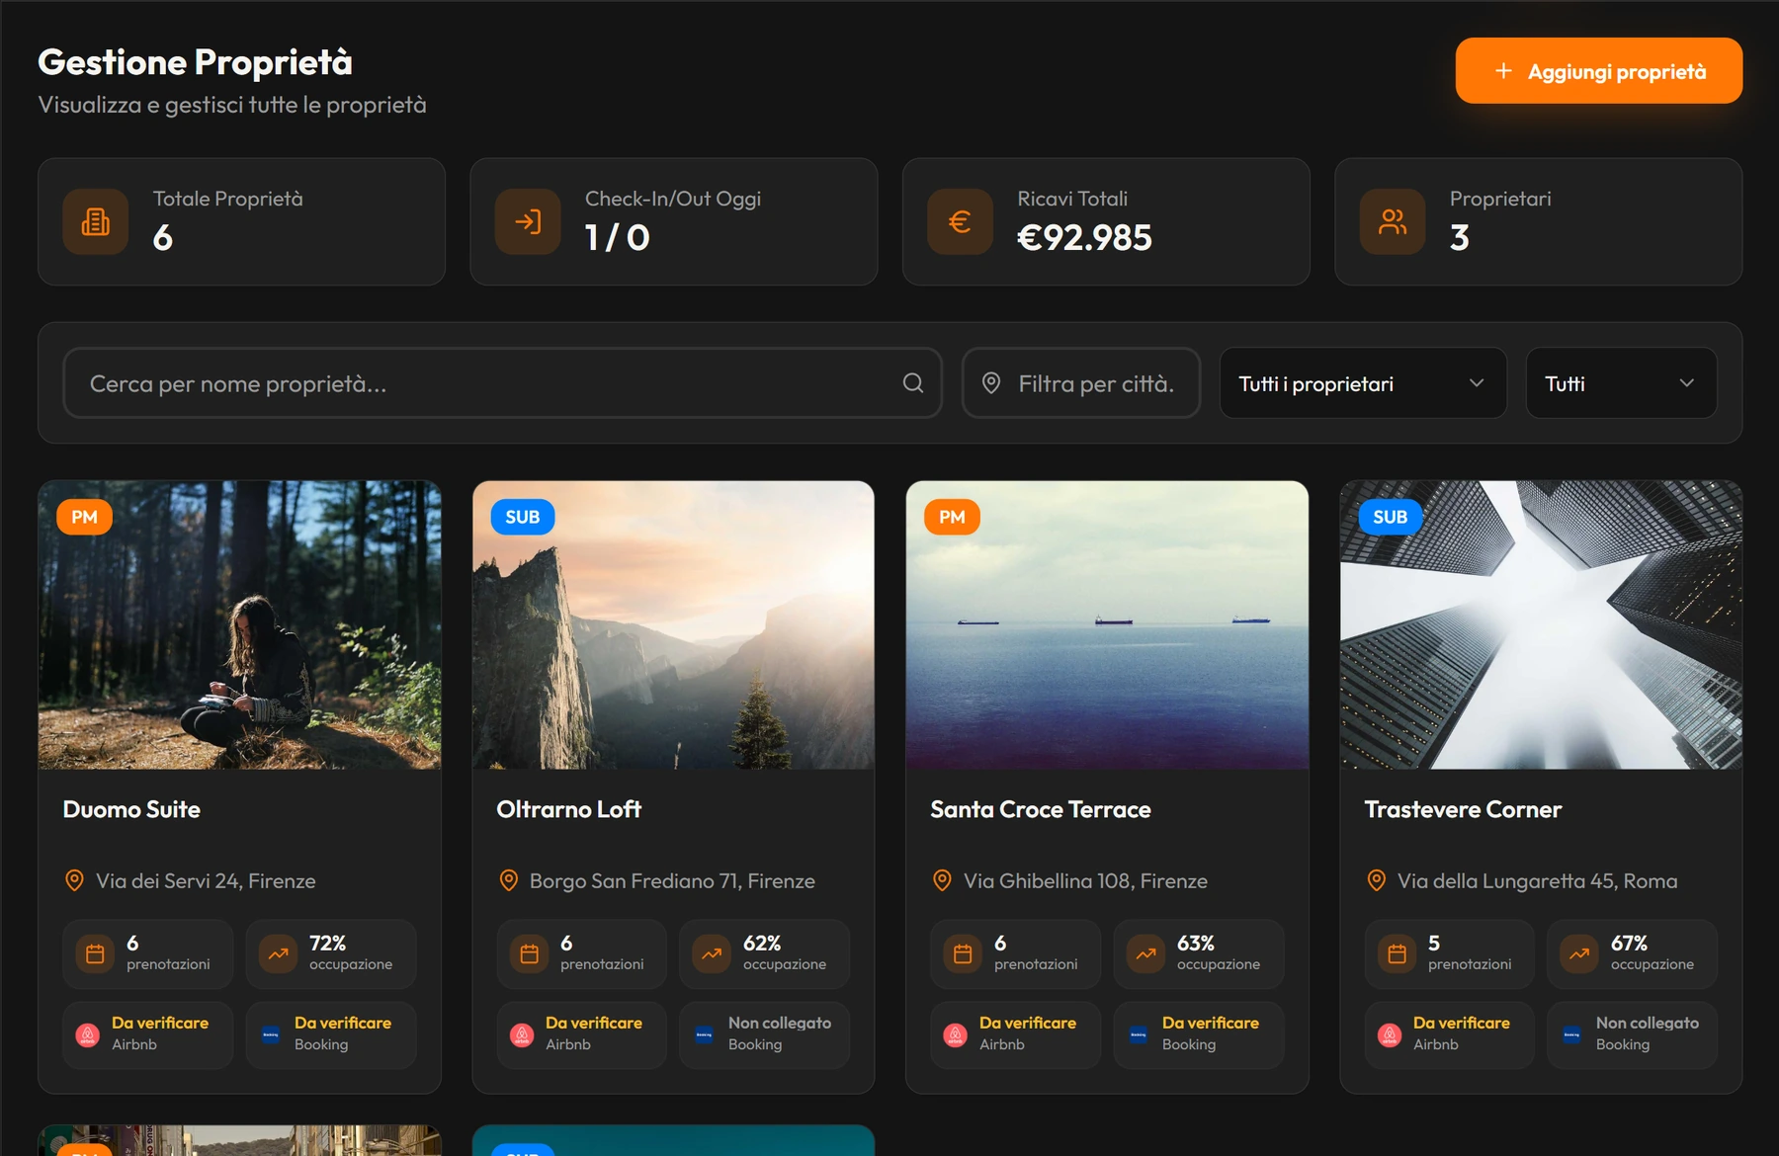
Task: Click the calendar icon in Duomo Suite prenotazioni
Action: [95, 953]
